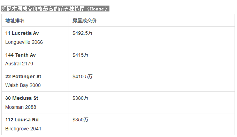Click the price $350万
237x137 pixels.
(80, 120)
